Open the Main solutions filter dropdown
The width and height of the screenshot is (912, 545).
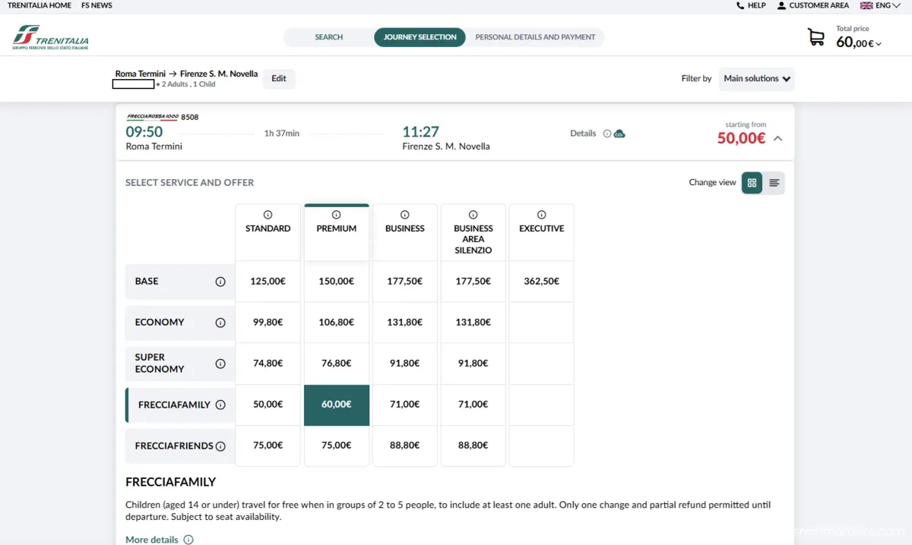coord(756,79)
